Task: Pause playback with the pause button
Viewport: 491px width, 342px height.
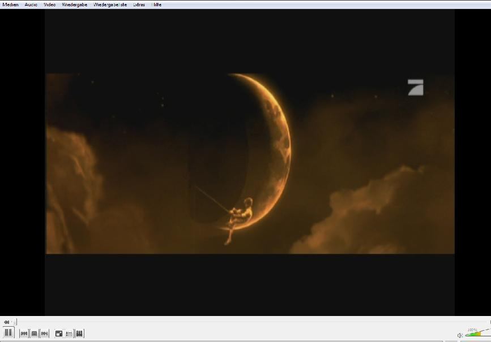Action: point(8,332)
